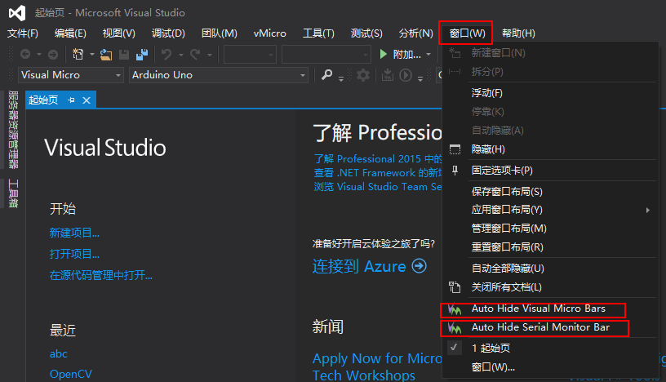Click the Visual Micro build and upload icon
Image resolution: width=666 pixels, height=382 pixels.
(388, 76)
